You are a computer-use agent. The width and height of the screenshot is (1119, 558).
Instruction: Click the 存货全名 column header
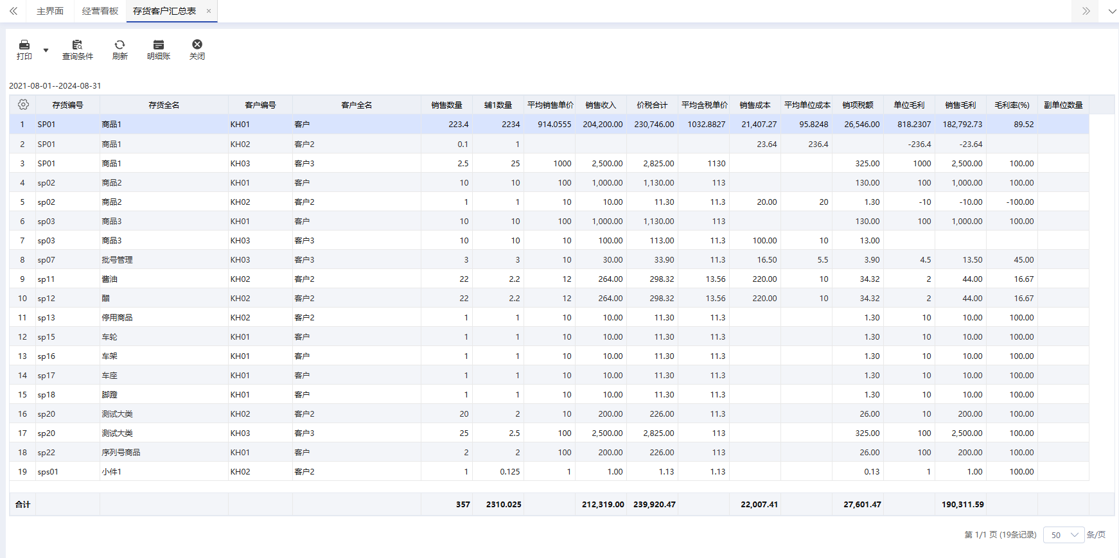click(164, 105)
